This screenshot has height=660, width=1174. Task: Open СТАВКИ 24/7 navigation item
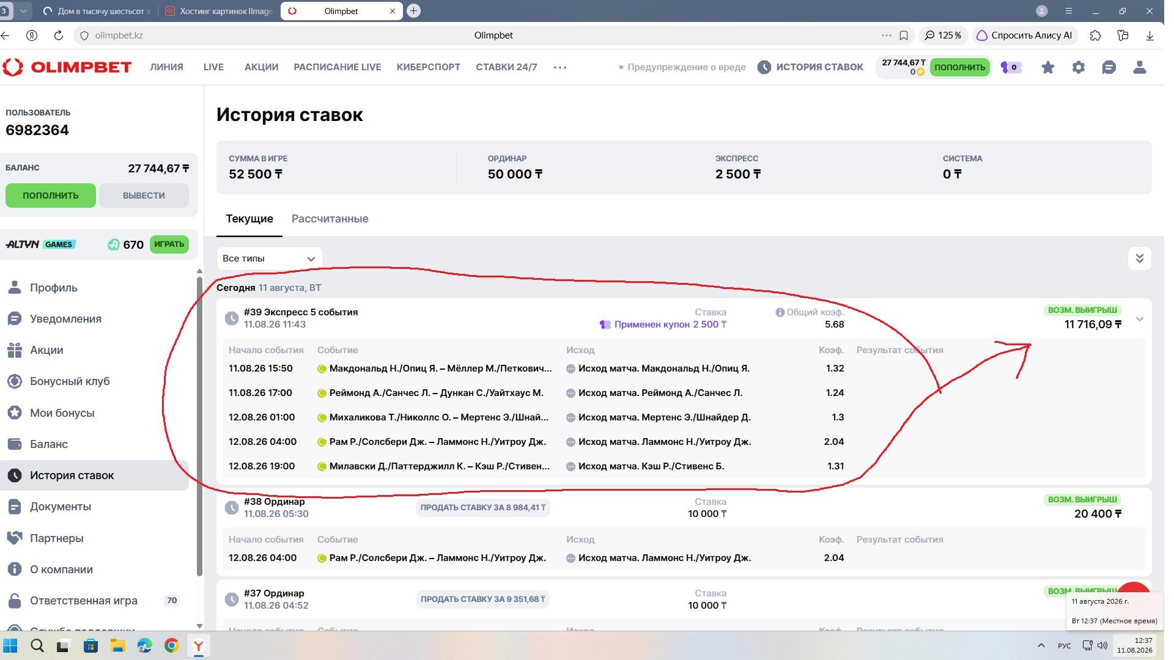[507, 67]
